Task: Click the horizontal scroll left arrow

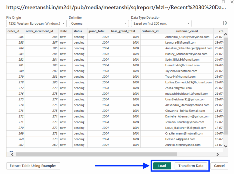Action: [12, 154]
